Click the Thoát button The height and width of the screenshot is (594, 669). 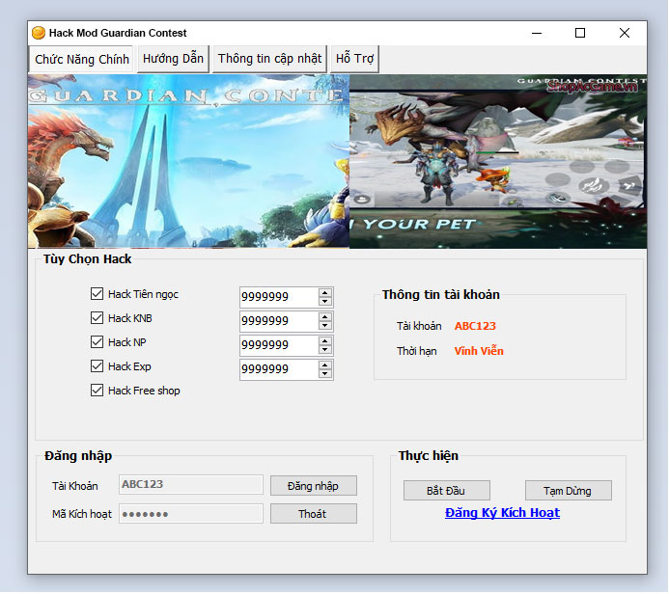click(x=313, y=514)
